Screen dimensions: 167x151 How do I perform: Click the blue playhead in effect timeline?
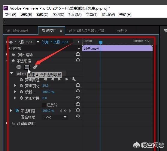tap(101, 42)
